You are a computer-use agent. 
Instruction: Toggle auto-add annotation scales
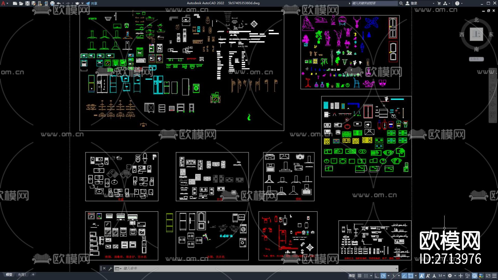coord(428,276)
